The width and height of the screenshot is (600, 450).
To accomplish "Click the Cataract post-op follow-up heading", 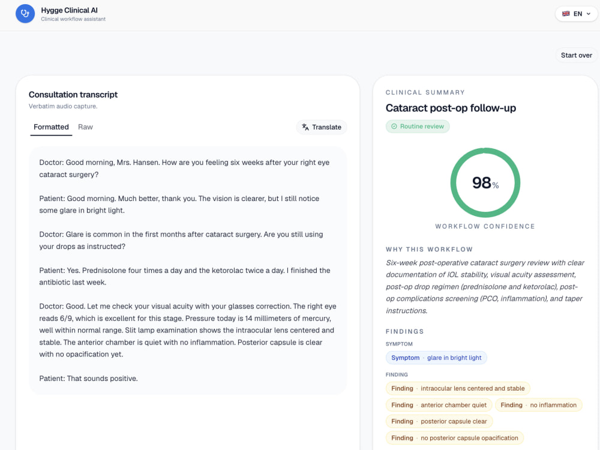I will (x=451, y=108).
